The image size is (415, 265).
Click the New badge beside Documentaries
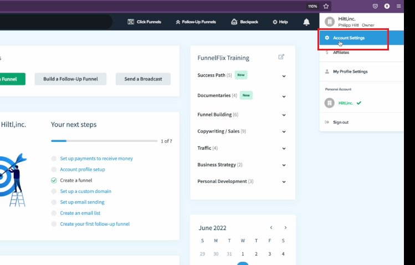point(246,95)
